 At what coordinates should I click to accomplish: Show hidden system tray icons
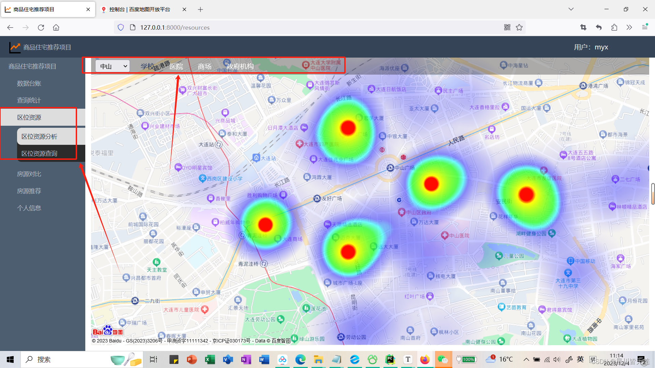pyautogui.click(x=526, y=359)
